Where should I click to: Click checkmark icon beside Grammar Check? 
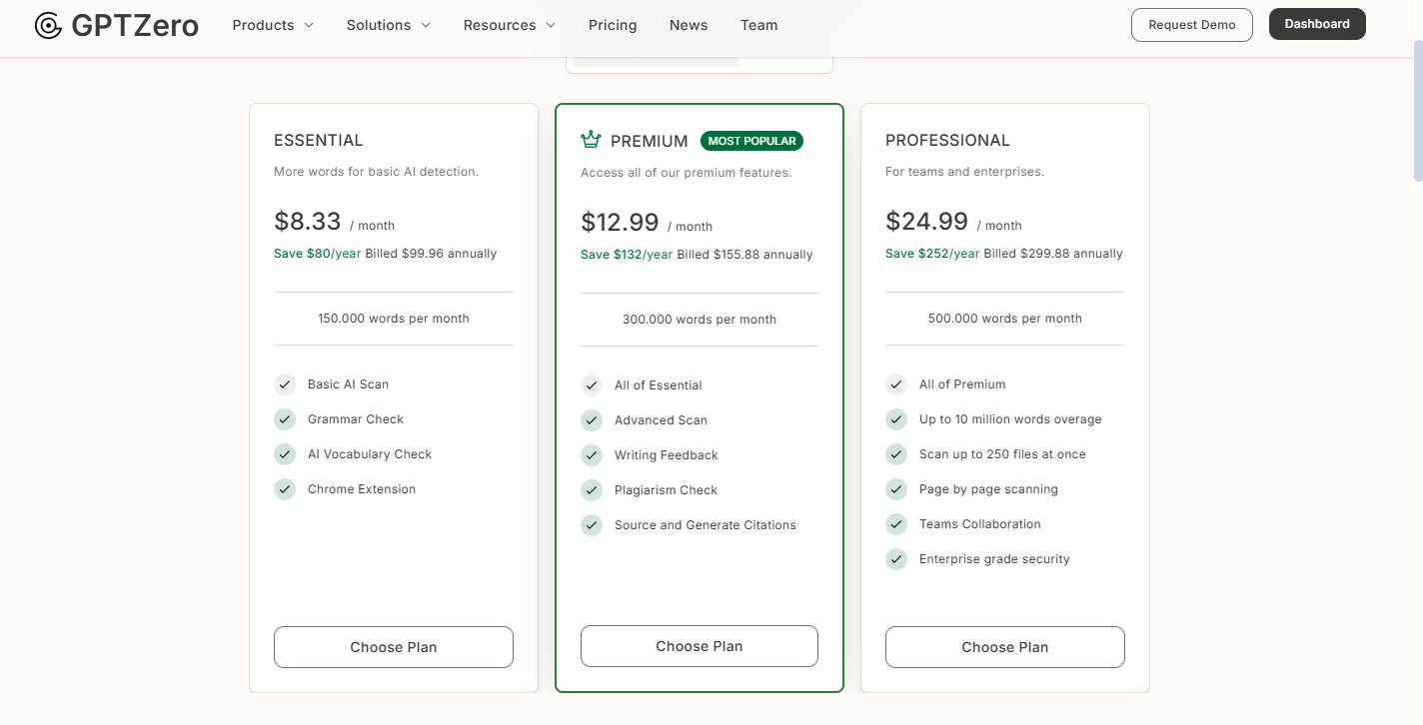(x=285, y=419)
